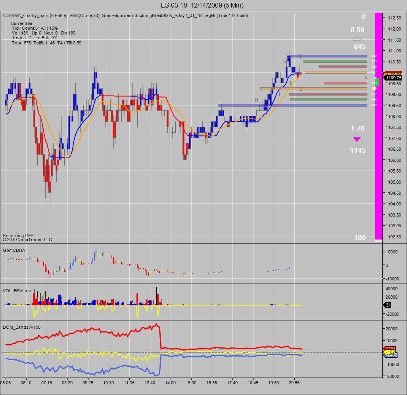This screenshot has width=407, height=395.
Task: Click the '1145' value under the magenta triangle
Action: click(358, 150)
